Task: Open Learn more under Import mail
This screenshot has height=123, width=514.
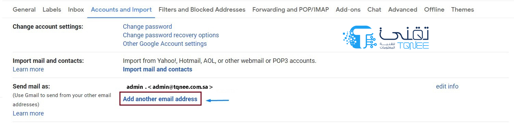Action: point(28,69)
